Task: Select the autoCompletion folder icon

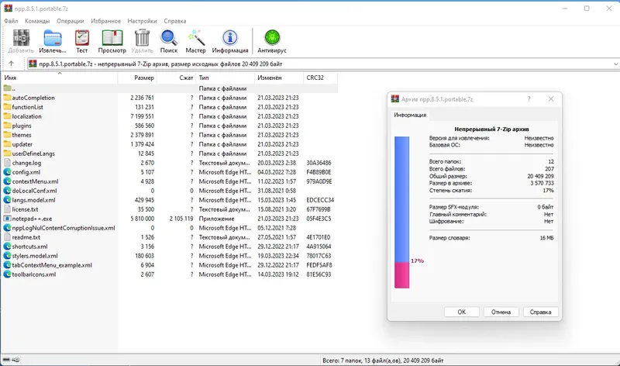Action: coord(7,98)
